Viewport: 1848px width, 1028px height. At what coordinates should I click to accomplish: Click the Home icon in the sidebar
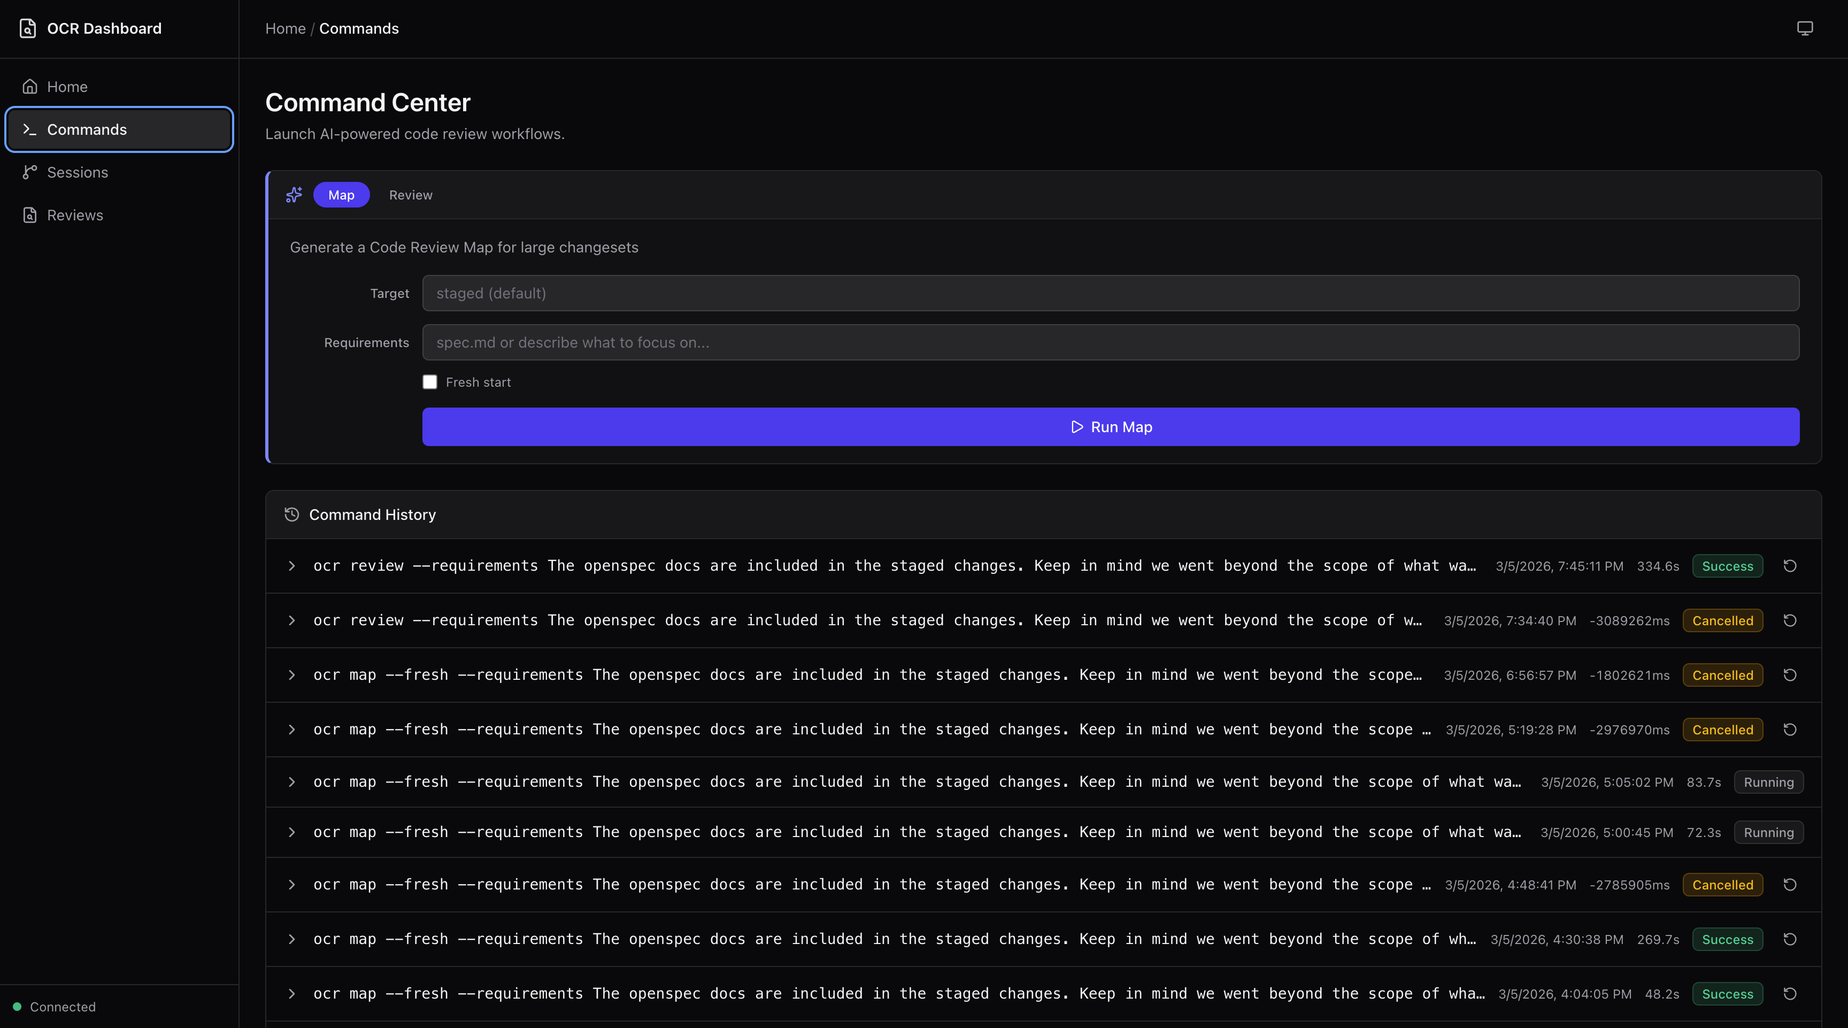[x=29, y=86]
